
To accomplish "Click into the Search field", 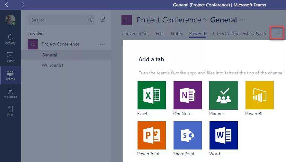I will coord(58,20).
